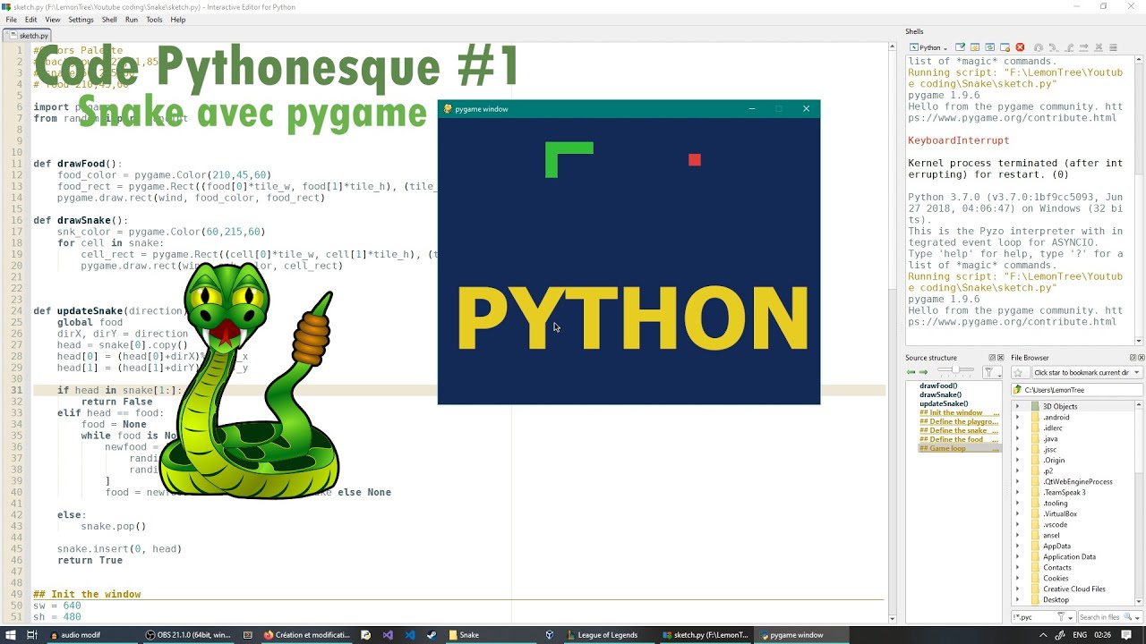Open OBS 21.1.0 from the taskbar
This screenshot has height=644, width=1146.
(x=188, y=635)
